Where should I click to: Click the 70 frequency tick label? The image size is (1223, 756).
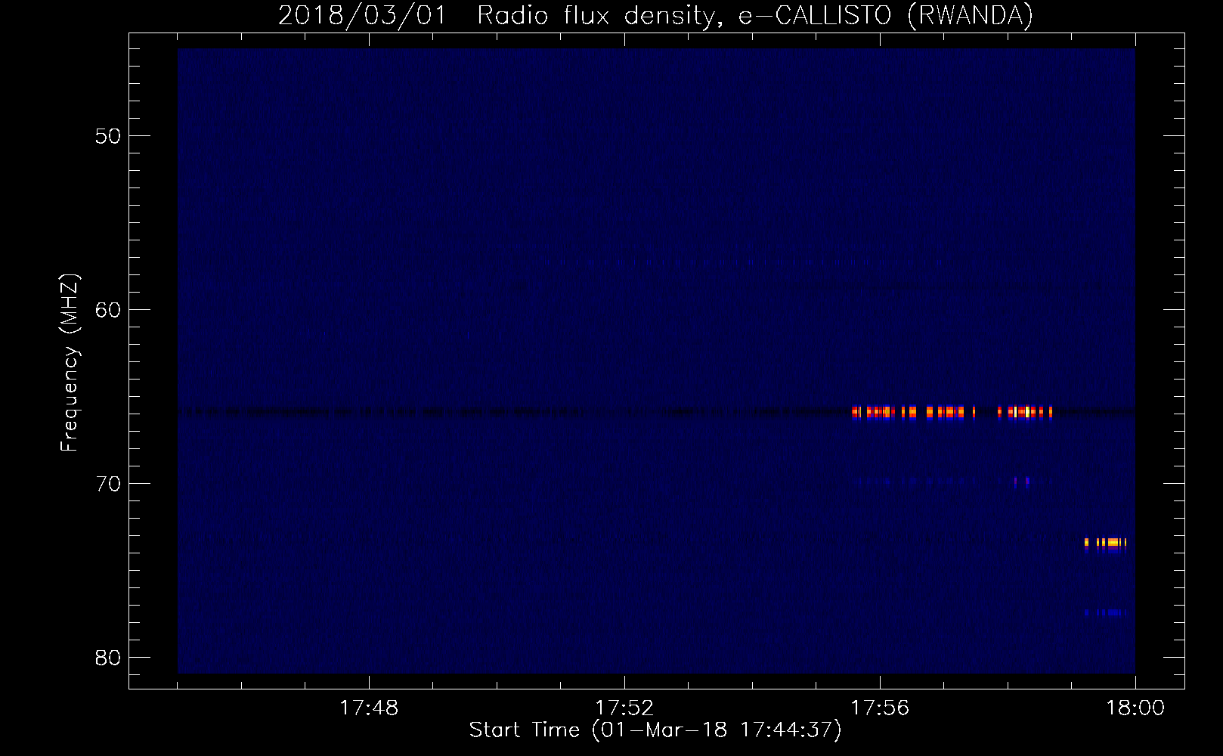109,484
